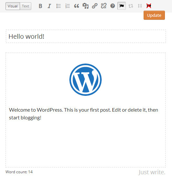
Task: Focus the Hello world! title field
Action: pos(86,36)
